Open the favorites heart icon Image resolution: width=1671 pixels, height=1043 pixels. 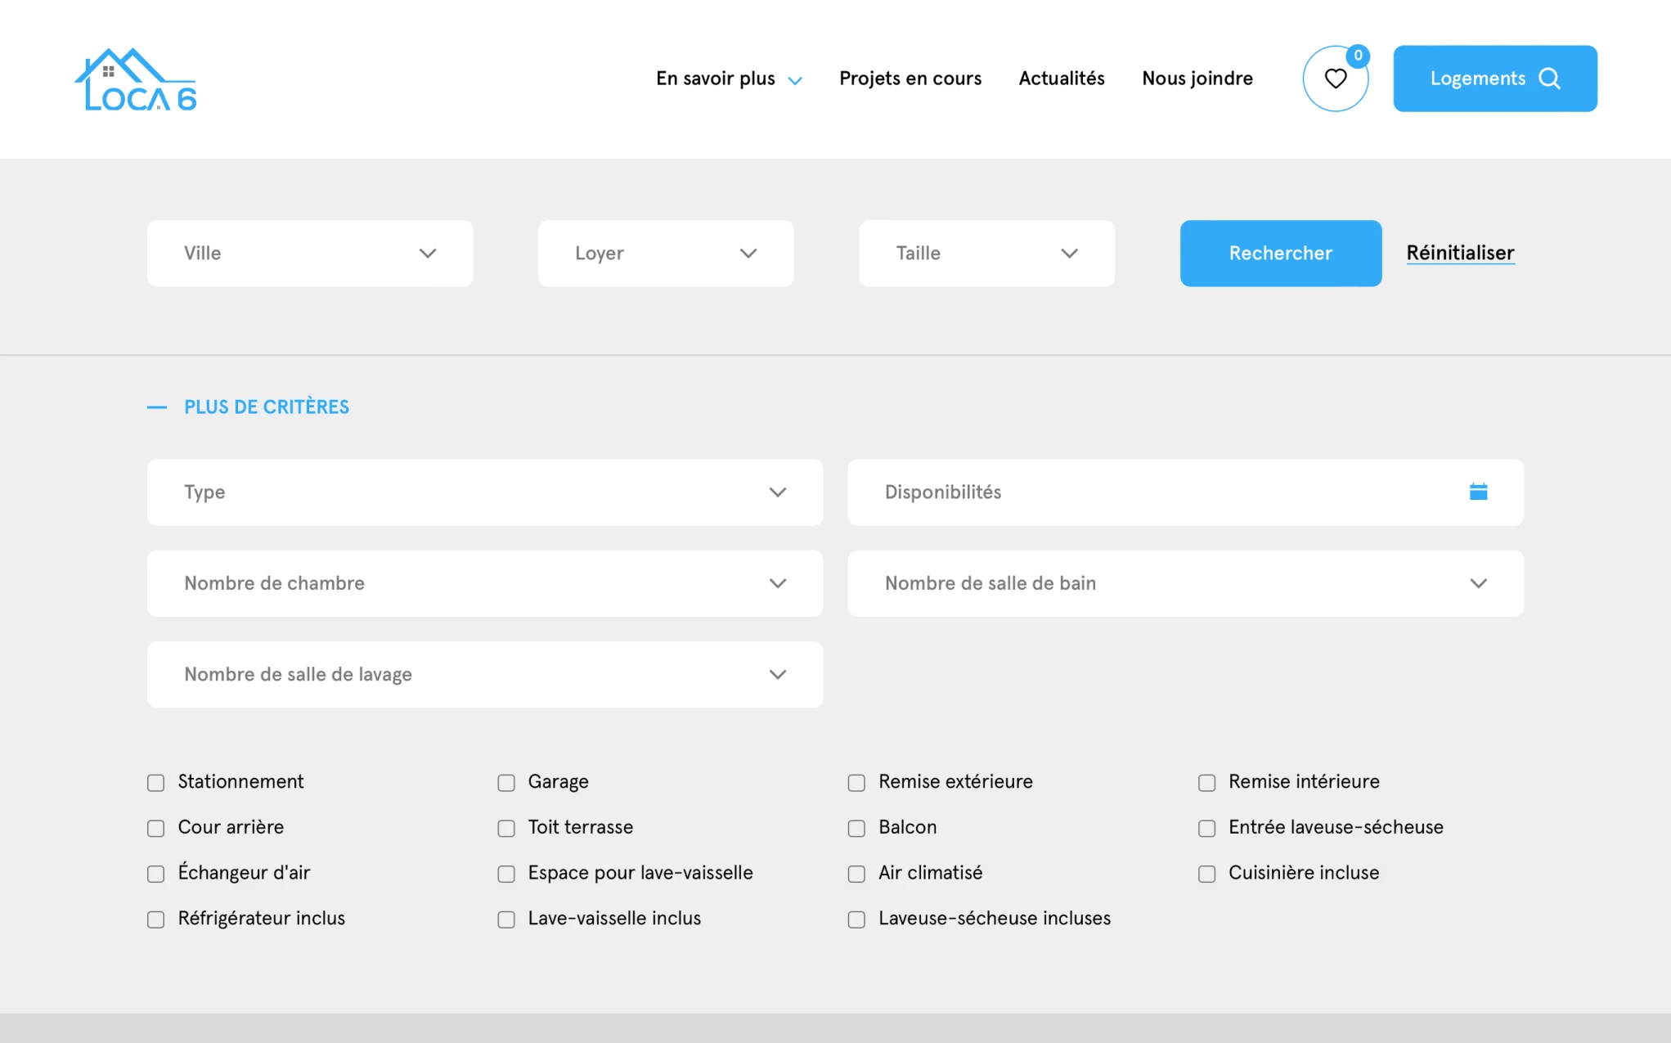coord(1335,79)
